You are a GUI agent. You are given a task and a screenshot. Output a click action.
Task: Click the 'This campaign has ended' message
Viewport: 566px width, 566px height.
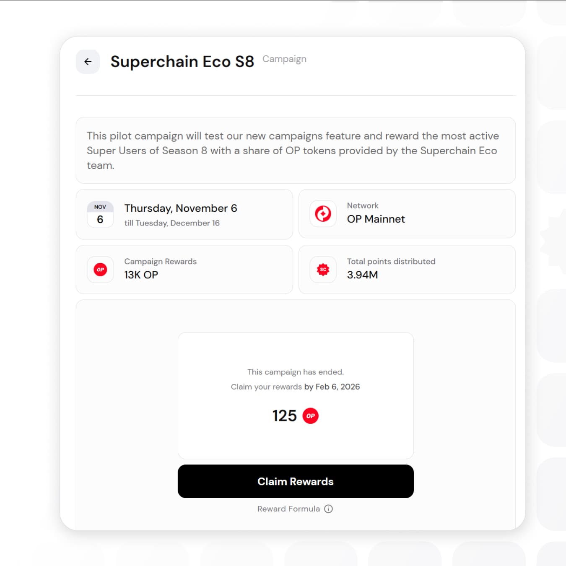(295, 372)
